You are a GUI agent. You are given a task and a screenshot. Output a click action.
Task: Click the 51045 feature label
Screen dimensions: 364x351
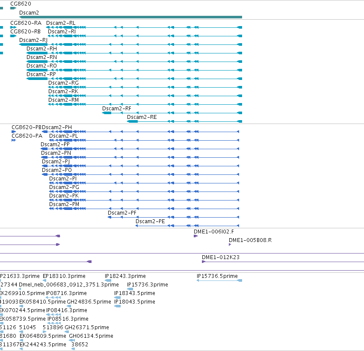[x=28, y=327]
